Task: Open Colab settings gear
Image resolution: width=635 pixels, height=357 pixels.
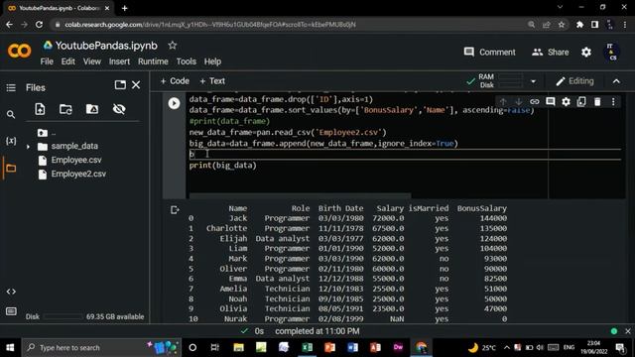Action: coord(586,53)
